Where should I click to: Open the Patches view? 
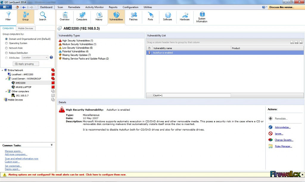pos(133,16)
